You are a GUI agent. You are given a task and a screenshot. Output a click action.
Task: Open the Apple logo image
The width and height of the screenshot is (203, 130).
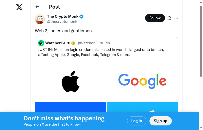[x=71, y=81]
